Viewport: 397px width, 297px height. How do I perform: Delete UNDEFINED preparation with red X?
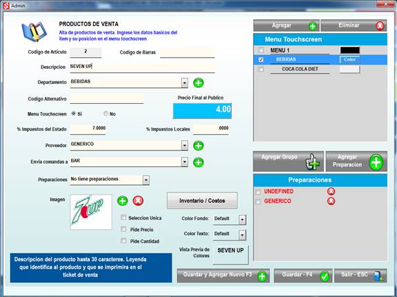pos(331,191)
